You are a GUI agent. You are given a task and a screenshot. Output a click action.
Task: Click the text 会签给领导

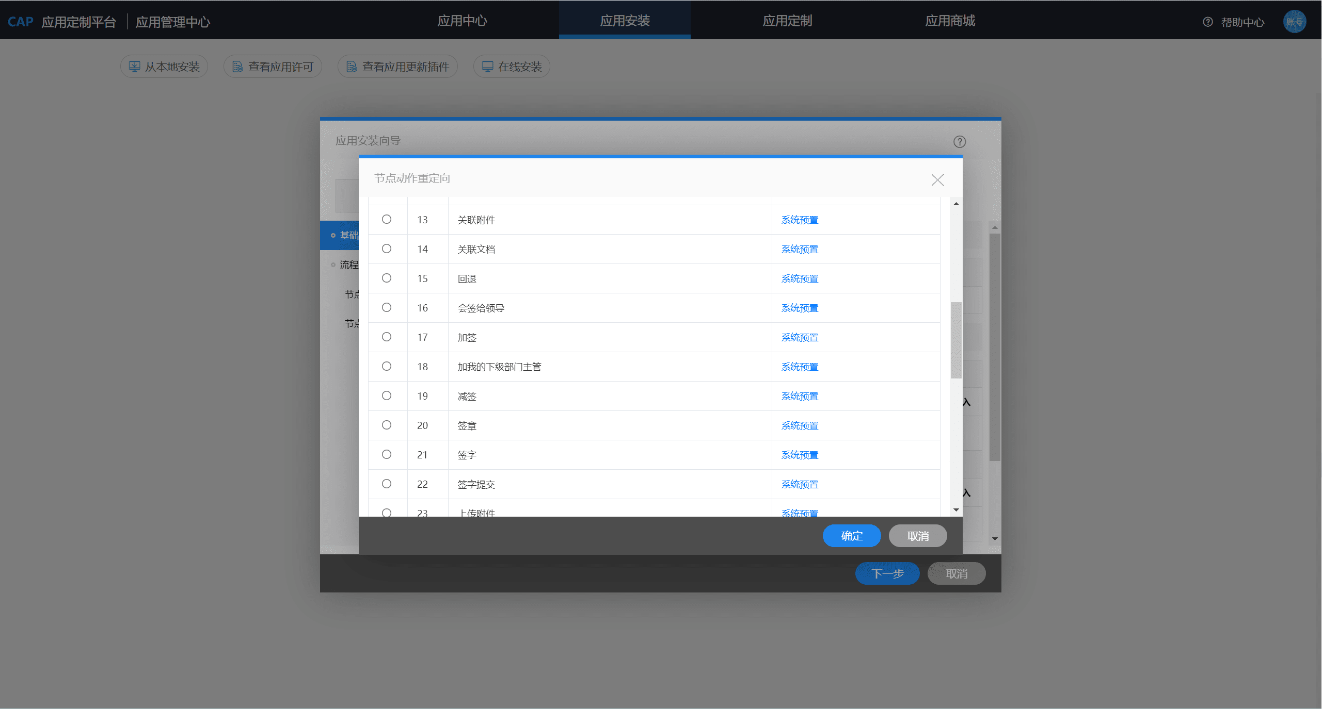coord(481,308)
